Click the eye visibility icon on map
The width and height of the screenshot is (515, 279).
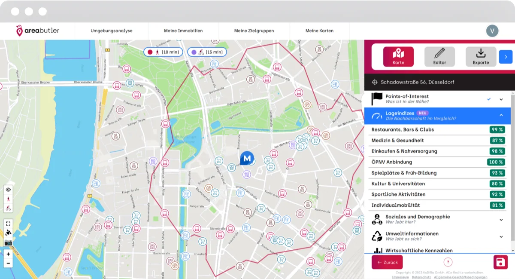point(8,190)
